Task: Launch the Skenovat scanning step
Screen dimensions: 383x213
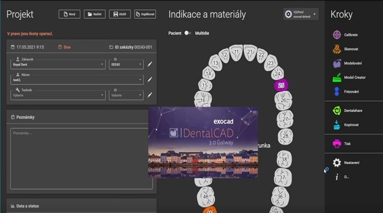Action: pyautogui.click(x=337, y=49)
